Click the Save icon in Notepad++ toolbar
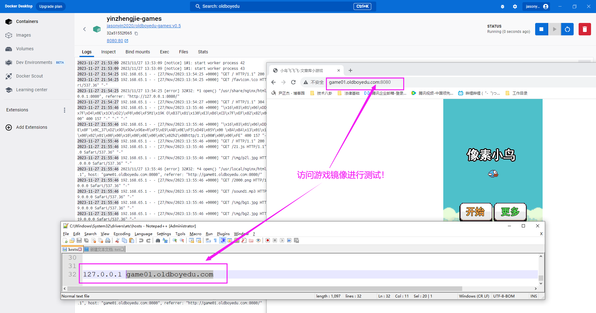Screen dimensions: 596x313 pyautogui.click(x=79, y=240)
